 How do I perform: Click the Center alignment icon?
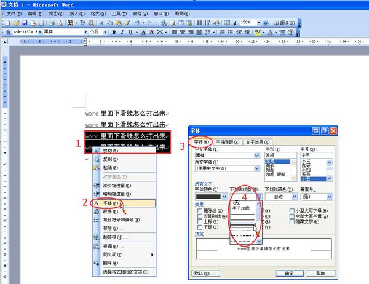coord(183,32)
